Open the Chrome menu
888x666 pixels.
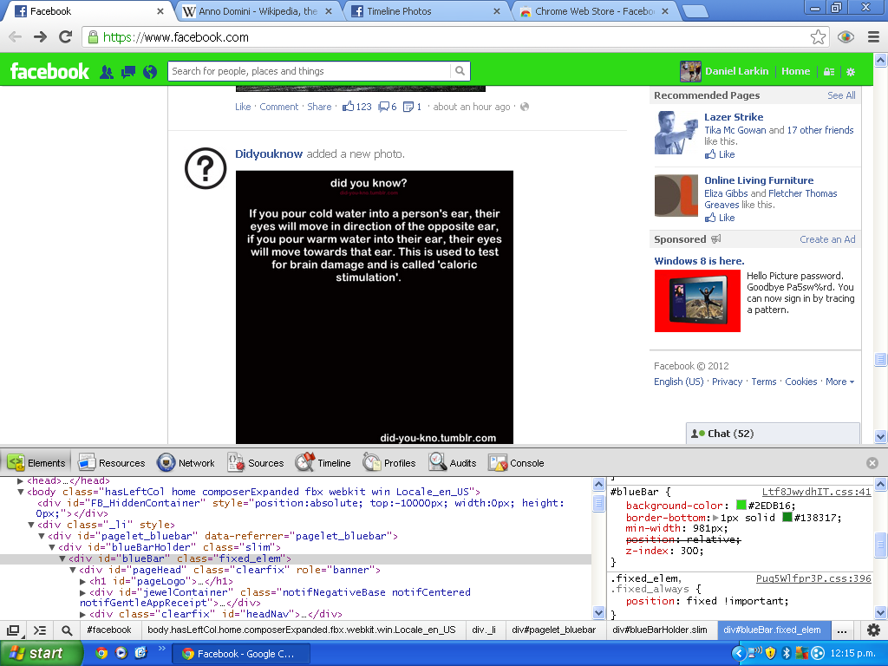pyautogui.click(x=873, y=37)
